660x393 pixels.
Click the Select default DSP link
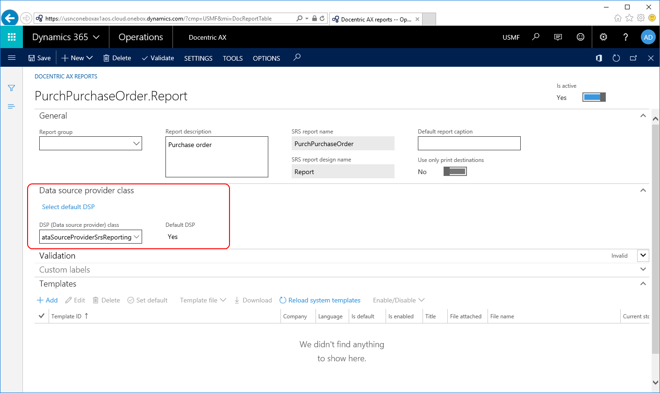(68, 207)
